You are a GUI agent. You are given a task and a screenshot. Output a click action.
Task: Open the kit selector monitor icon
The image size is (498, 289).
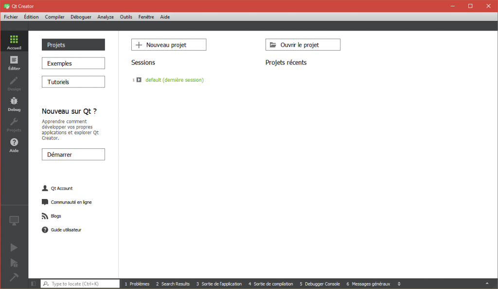pos(14,220)
